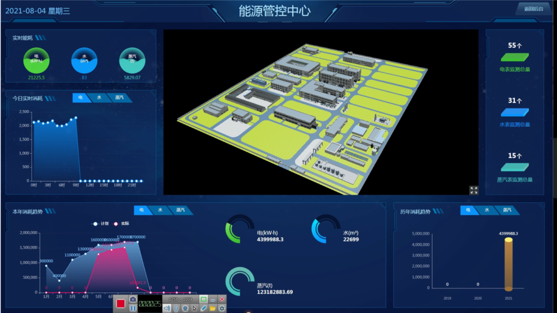Toggle mouse cursor capture in recorder
Image resolution: width=557 pixels, height=313 pixels.
tap(194, 308)
